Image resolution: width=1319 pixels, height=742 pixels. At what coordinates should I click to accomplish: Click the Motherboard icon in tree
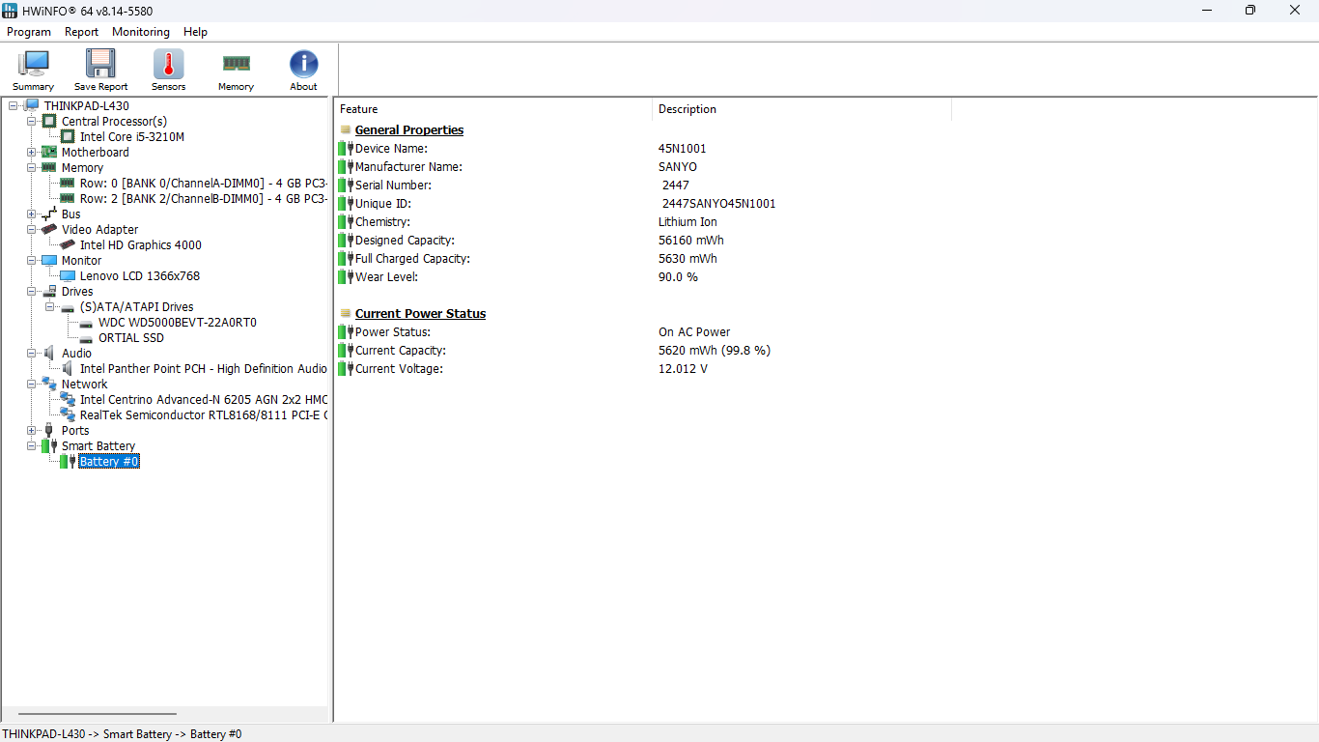point(49,152)
